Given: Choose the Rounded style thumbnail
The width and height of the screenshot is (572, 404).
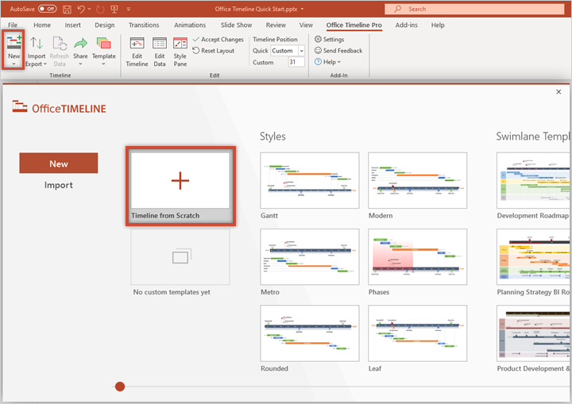Looking at the screenshot, I should pyautogui.click(x=310, y=333).
